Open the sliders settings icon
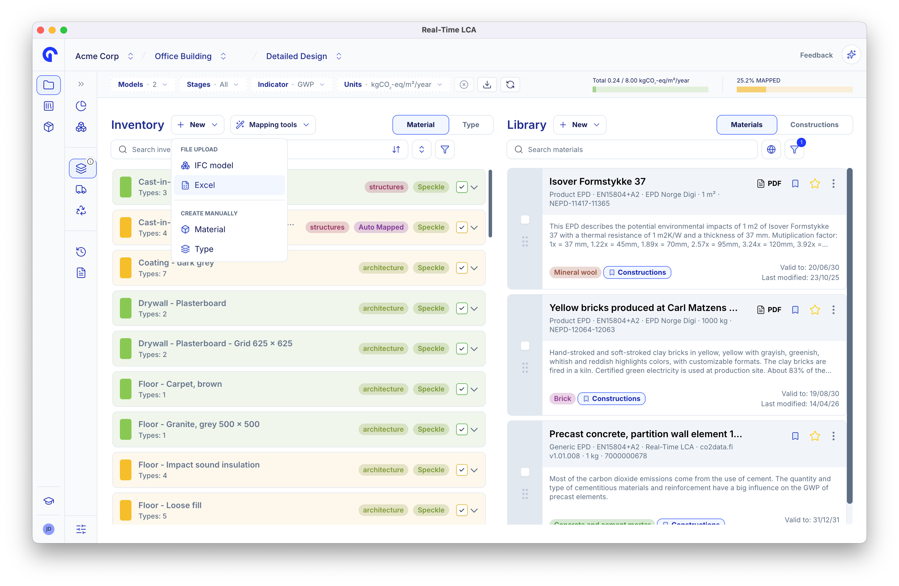This screenshot has height=586, width=899. point(81,529)
